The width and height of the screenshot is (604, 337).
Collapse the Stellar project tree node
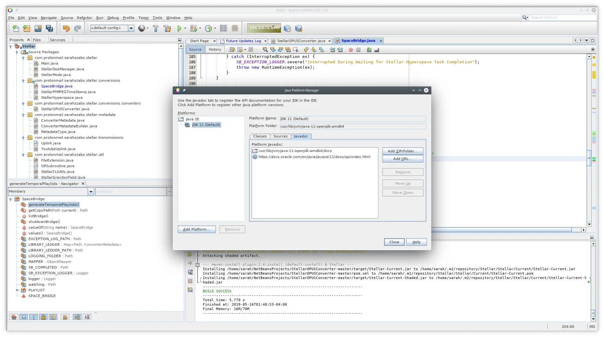pos(10,46)
